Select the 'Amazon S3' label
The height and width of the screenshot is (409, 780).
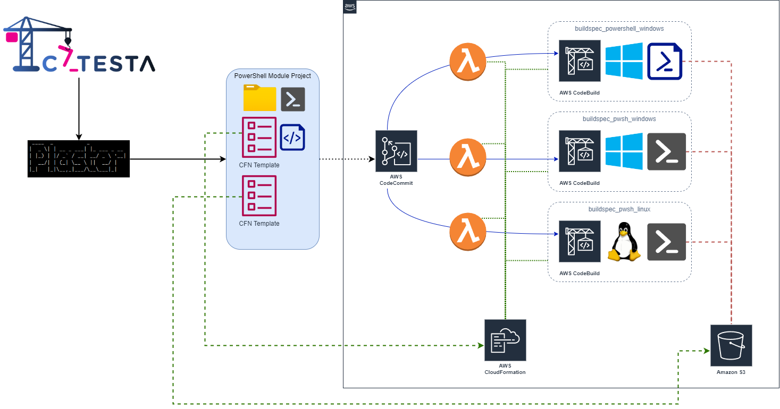[732, 372]
